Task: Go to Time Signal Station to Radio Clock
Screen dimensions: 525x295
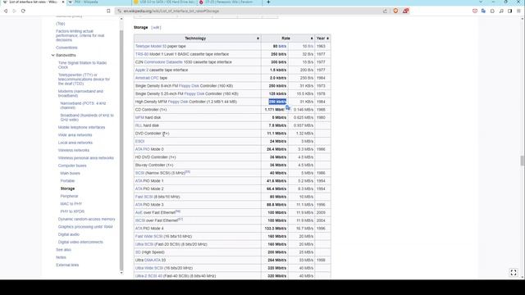Action: click(82, 65)
